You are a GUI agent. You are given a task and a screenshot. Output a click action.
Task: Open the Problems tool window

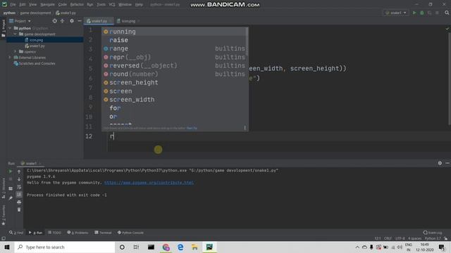click(78, 233)
